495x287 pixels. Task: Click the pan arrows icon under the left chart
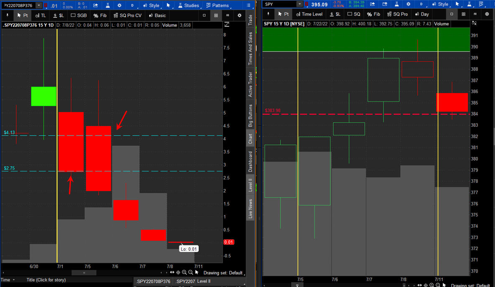click(172, 272)
